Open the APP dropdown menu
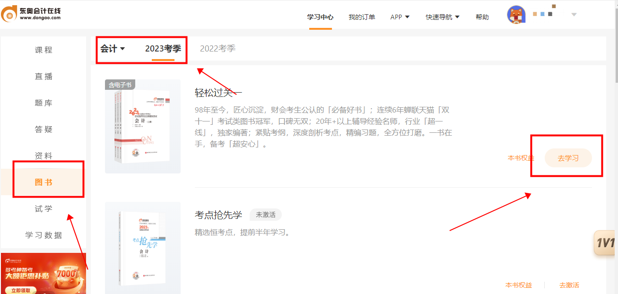The image size is (618, 294). pyautogui.click(x=400, y=17)
